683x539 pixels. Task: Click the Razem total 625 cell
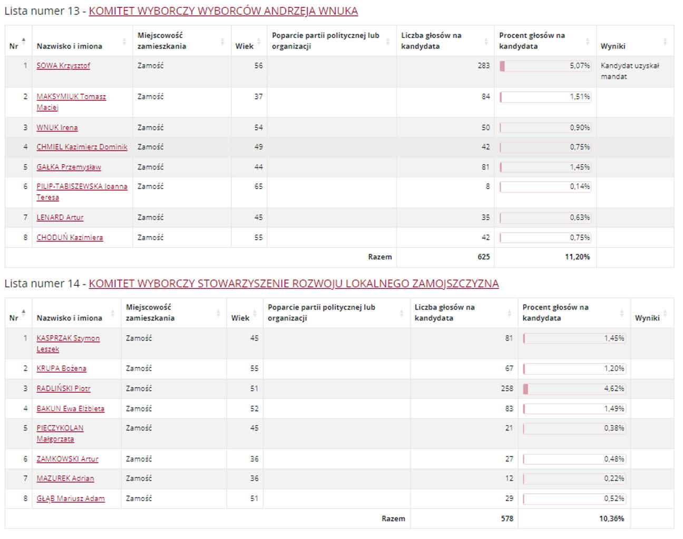483,257
